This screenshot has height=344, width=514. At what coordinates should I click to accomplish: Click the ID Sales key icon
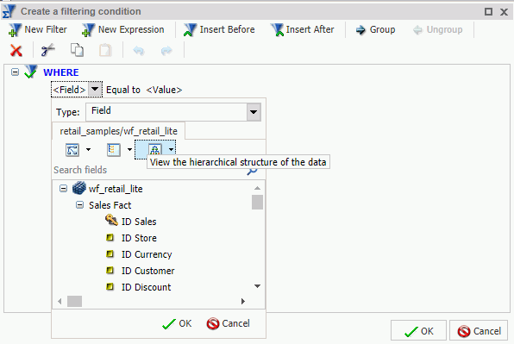tap(111, 221)
